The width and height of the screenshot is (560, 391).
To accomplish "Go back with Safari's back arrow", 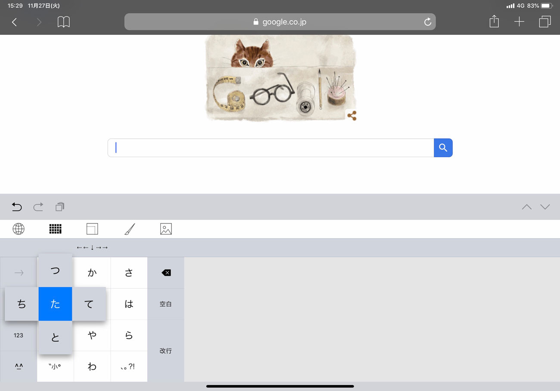I will pyautogui.click(x=15, y=22).
